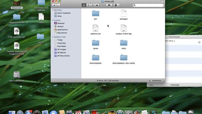Switch Finder to list view
This screenshot has width=202, height=114.
[88, 5]
